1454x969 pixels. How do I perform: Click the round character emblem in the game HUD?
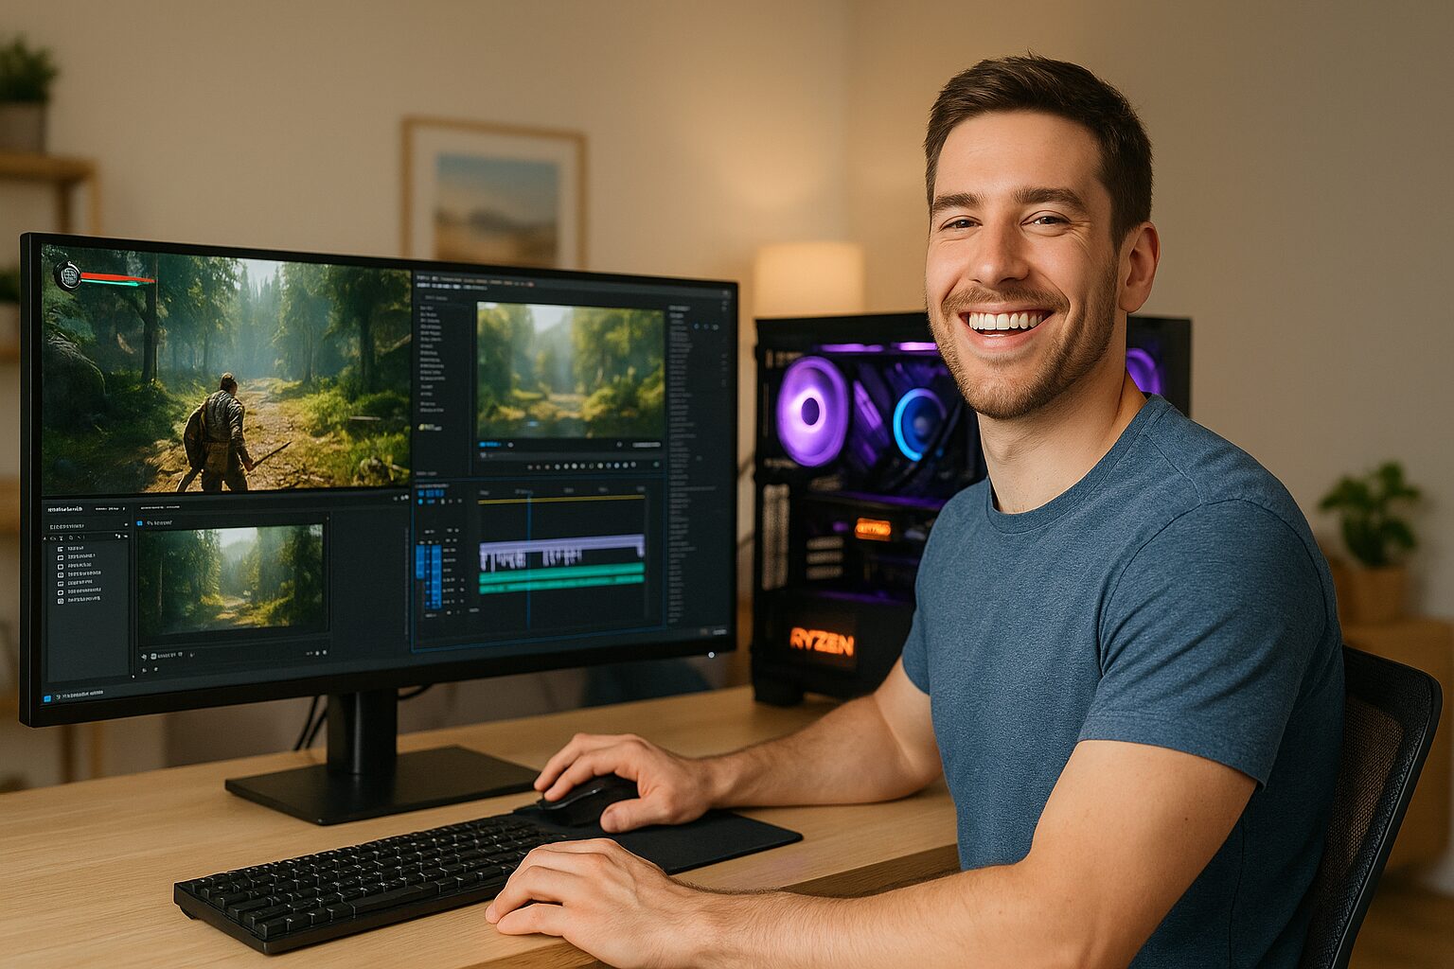68,275
